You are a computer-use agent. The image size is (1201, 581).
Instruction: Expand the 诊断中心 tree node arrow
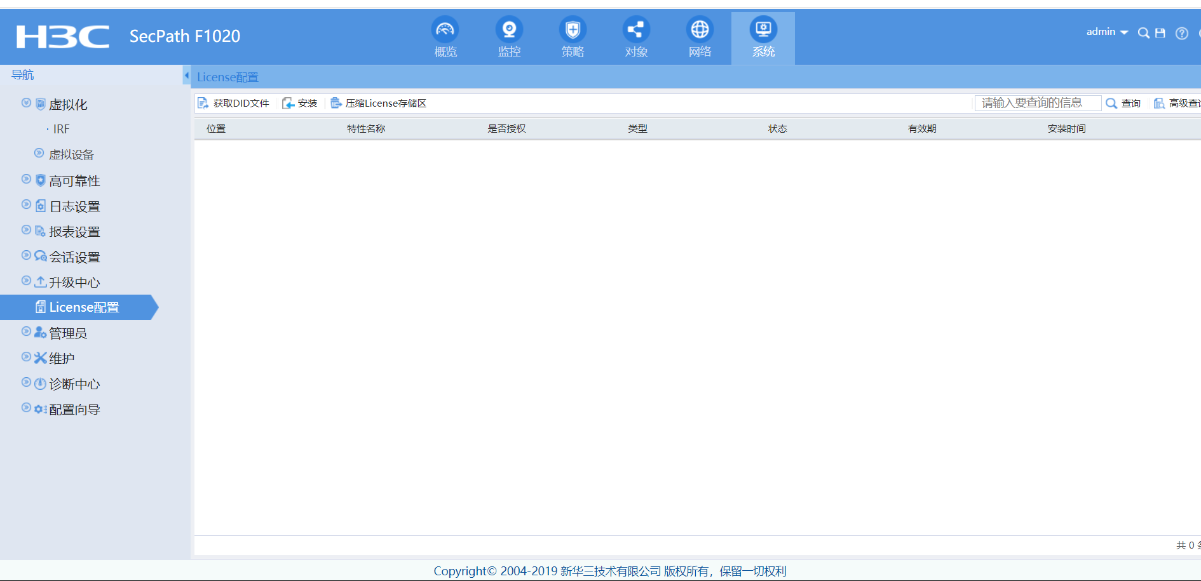tap(26, 382)
